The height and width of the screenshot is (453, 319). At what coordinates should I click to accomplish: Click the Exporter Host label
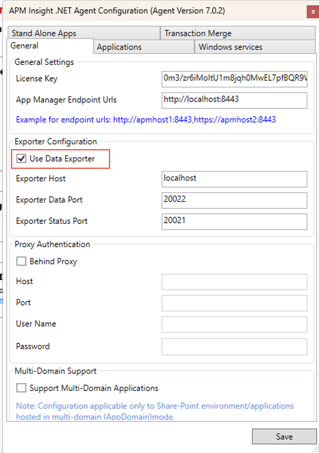[x=41, y=179]
